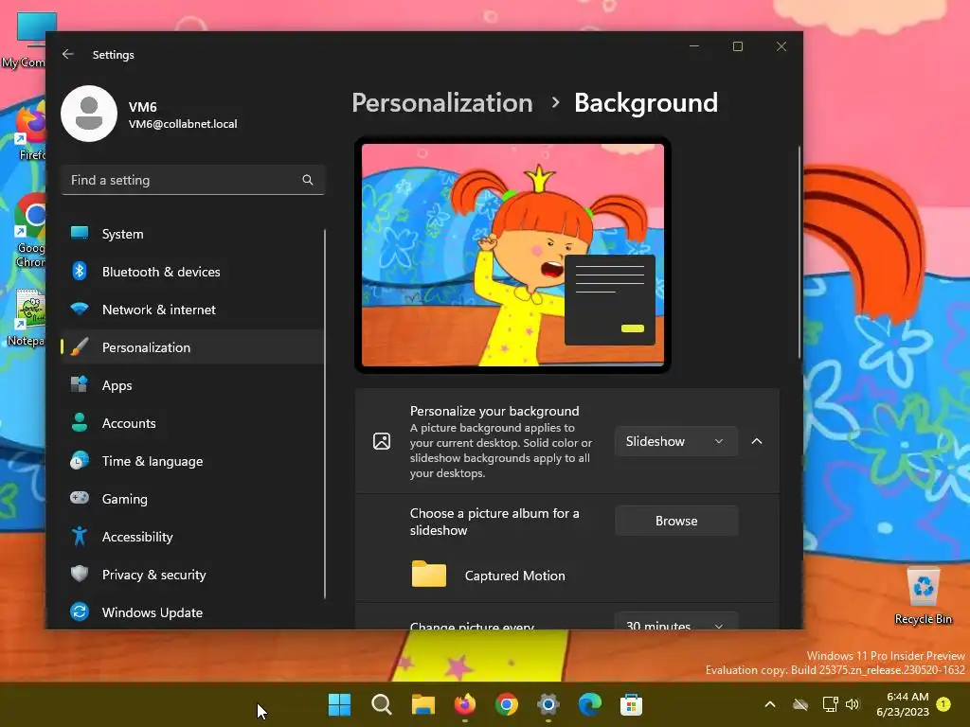This screenshot has height=727, width=970.
Task: Open the clock showing 6:44 AM
Action: pyautogui.click(x=903, y=704)
